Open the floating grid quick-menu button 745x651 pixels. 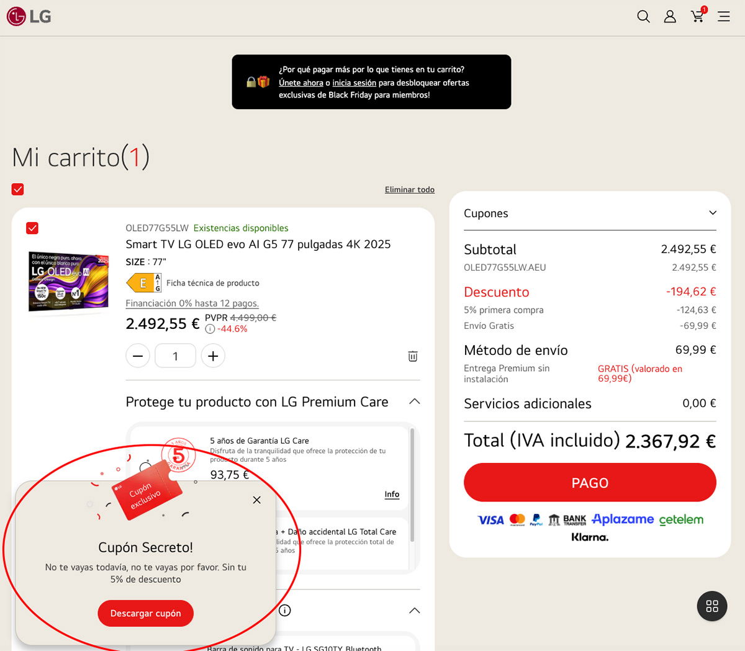[712, 606]
